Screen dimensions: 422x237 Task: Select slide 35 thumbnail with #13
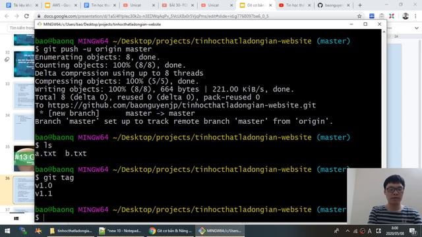24,159
